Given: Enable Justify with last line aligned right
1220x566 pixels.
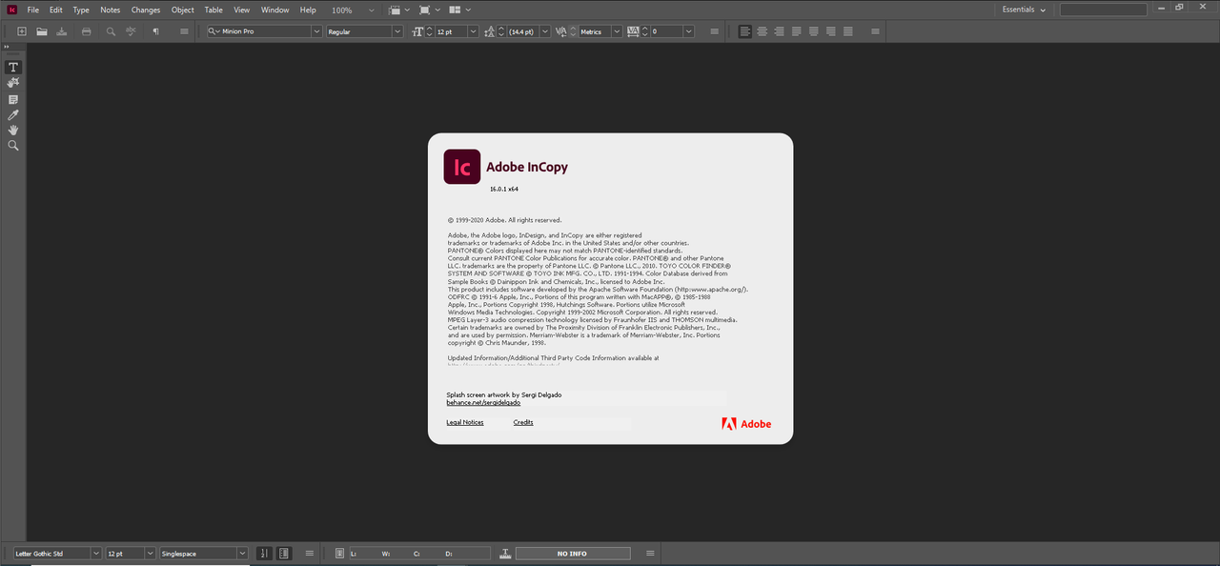Looking at the screenshot, I should pyautogui.click(x=830, y=31).
